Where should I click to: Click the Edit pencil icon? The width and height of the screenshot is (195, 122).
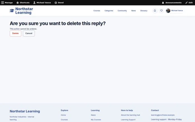coord(186,3)
